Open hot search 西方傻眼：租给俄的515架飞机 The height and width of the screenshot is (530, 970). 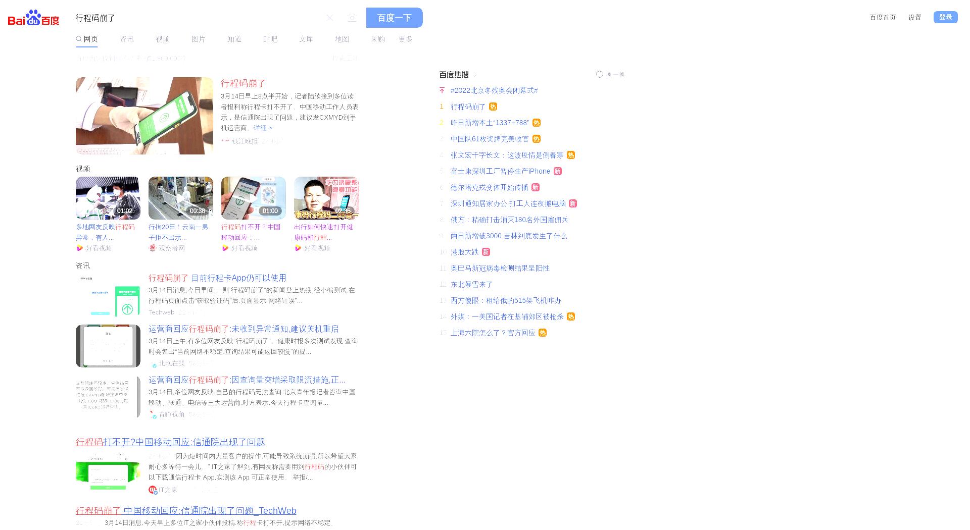point(506,301)
